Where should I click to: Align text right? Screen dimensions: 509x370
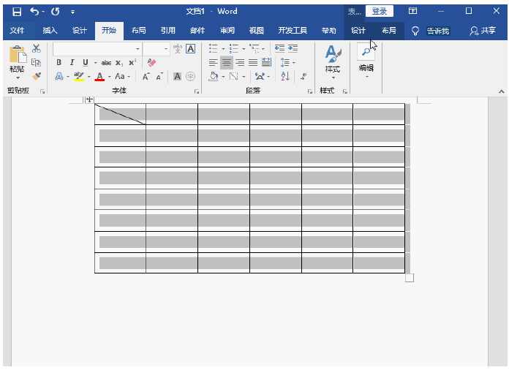pyautogui.click(x=240, y=63)
